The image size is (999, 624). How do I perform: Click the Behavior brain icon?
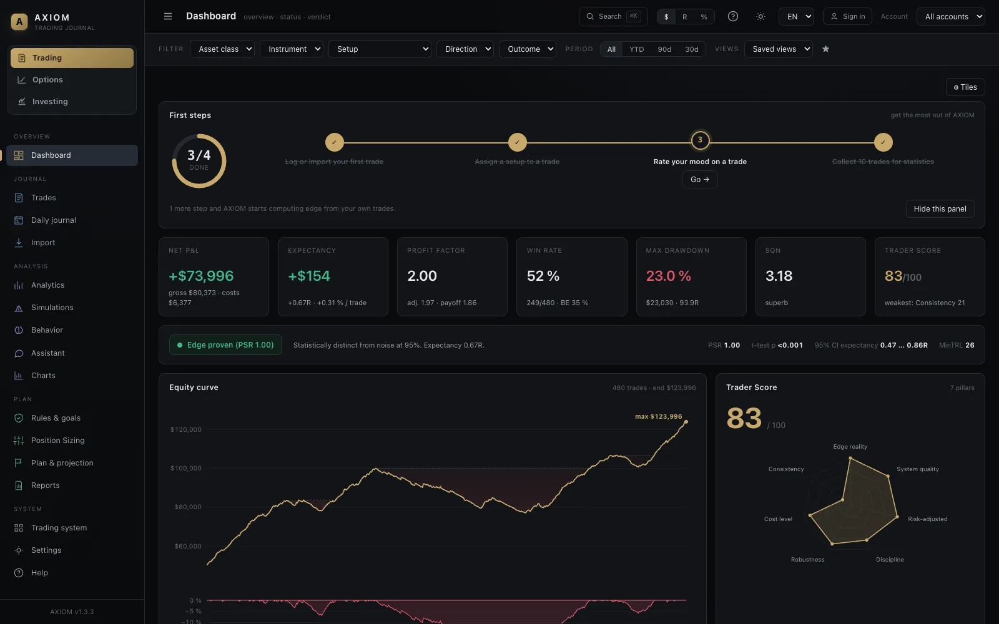pos(19,330)
